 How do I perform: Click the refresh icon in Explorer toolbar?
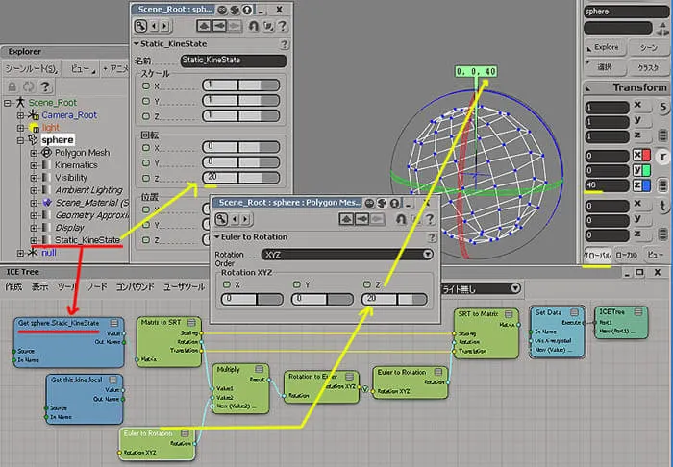[x=29, y=86]
